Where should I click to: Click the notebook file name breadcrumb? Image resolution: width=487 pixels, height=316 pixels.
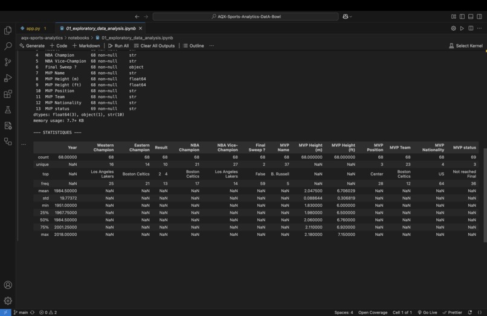click(137, 38)
